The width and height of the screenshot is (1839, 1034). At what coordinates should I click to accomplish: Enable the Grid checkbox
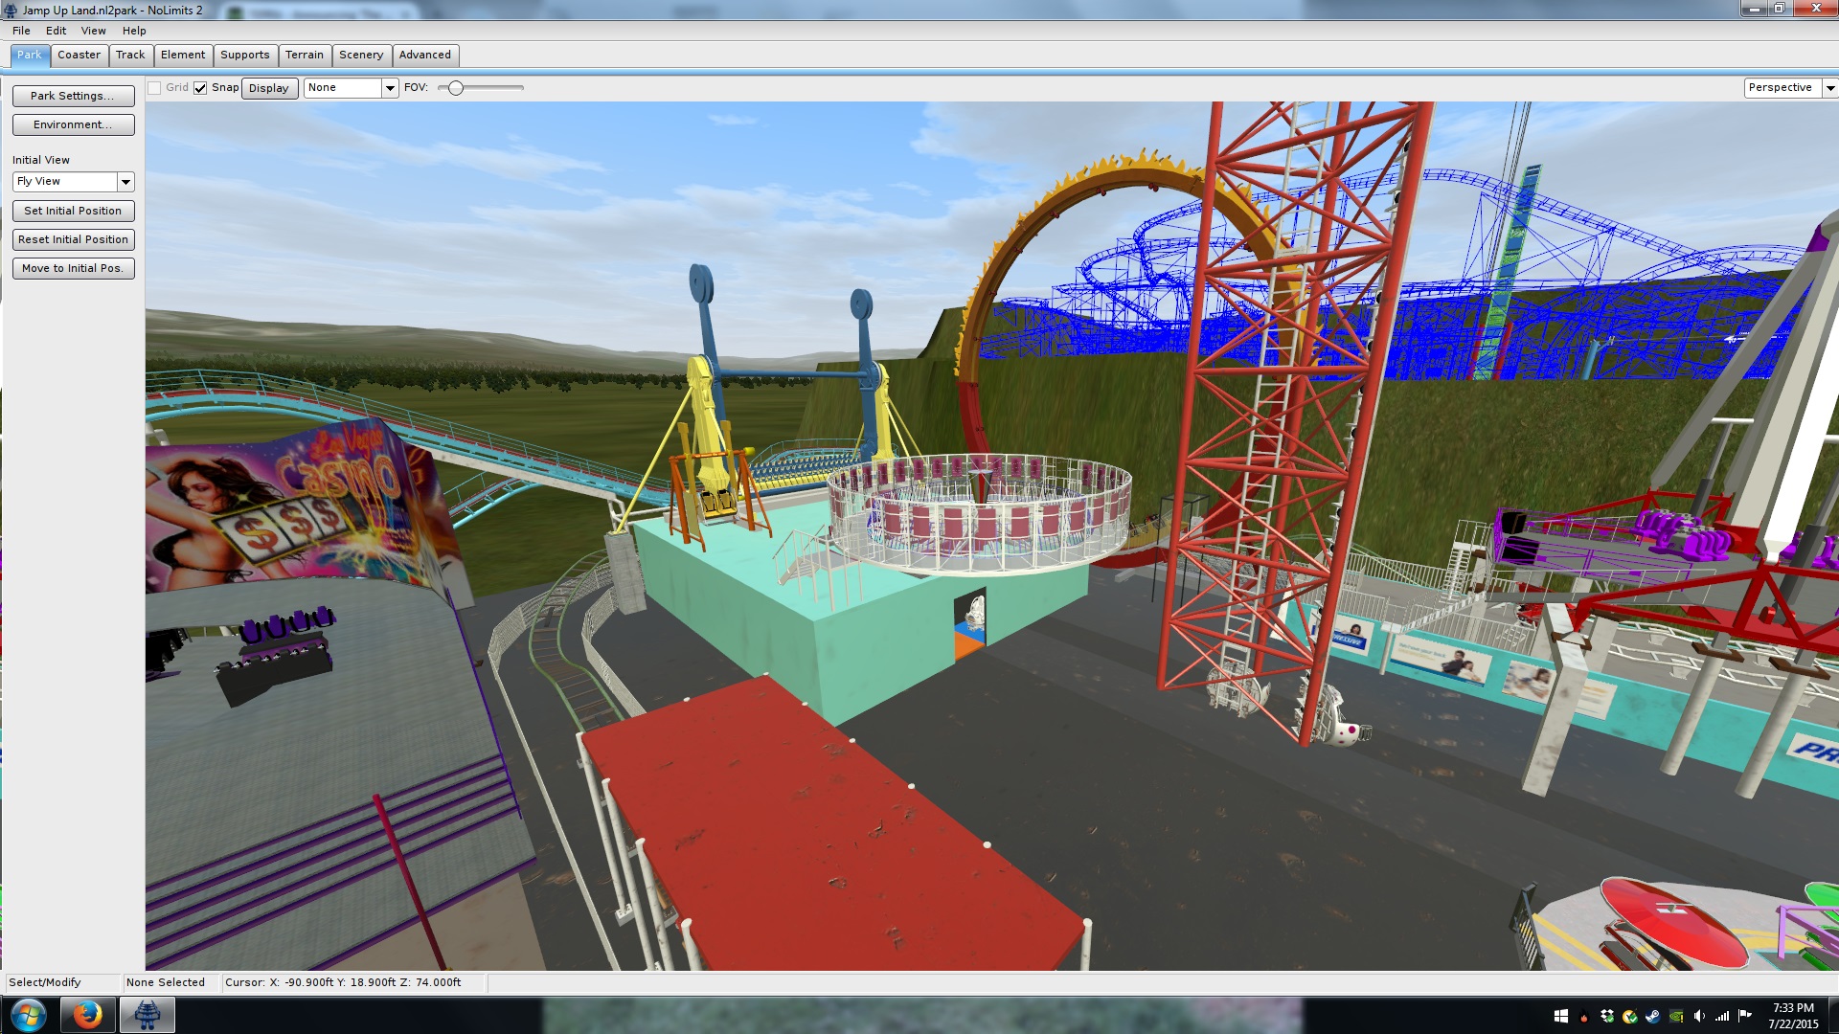[x=154, y=88]
